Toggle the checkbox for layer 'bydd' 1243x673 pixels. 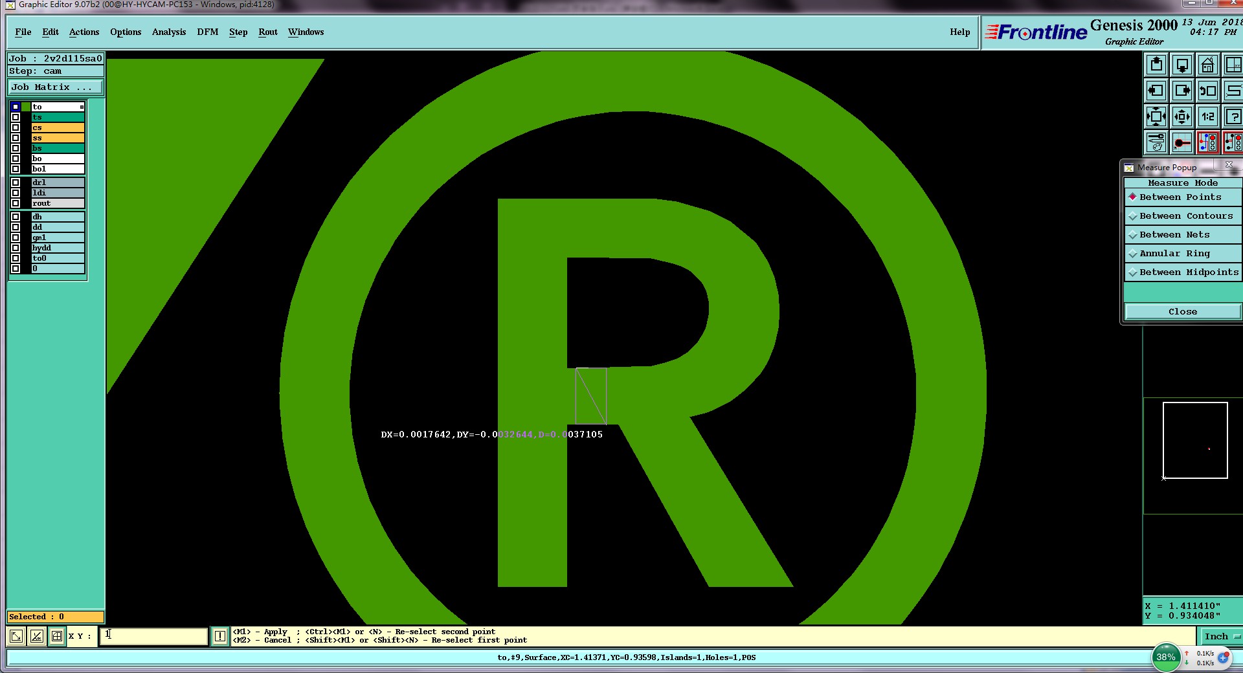click(x=16, y=248)
